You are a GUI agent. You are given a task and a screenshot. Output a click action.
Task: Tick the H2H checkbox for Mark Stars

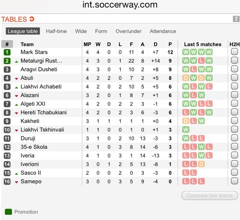pos(234,52)
